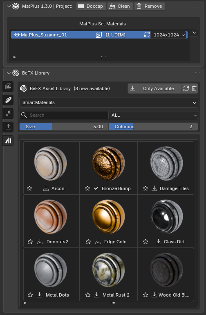Open the material list side chevron menu
The width and height of the screenshot is (206, 315).
pos(194,32)
